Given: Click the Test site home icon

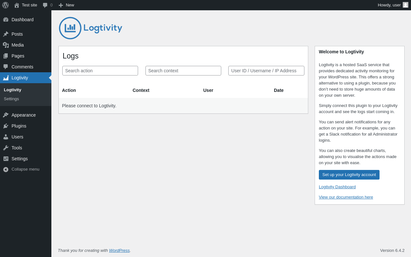Looking at the screenshot, I should tap(17, 5).
